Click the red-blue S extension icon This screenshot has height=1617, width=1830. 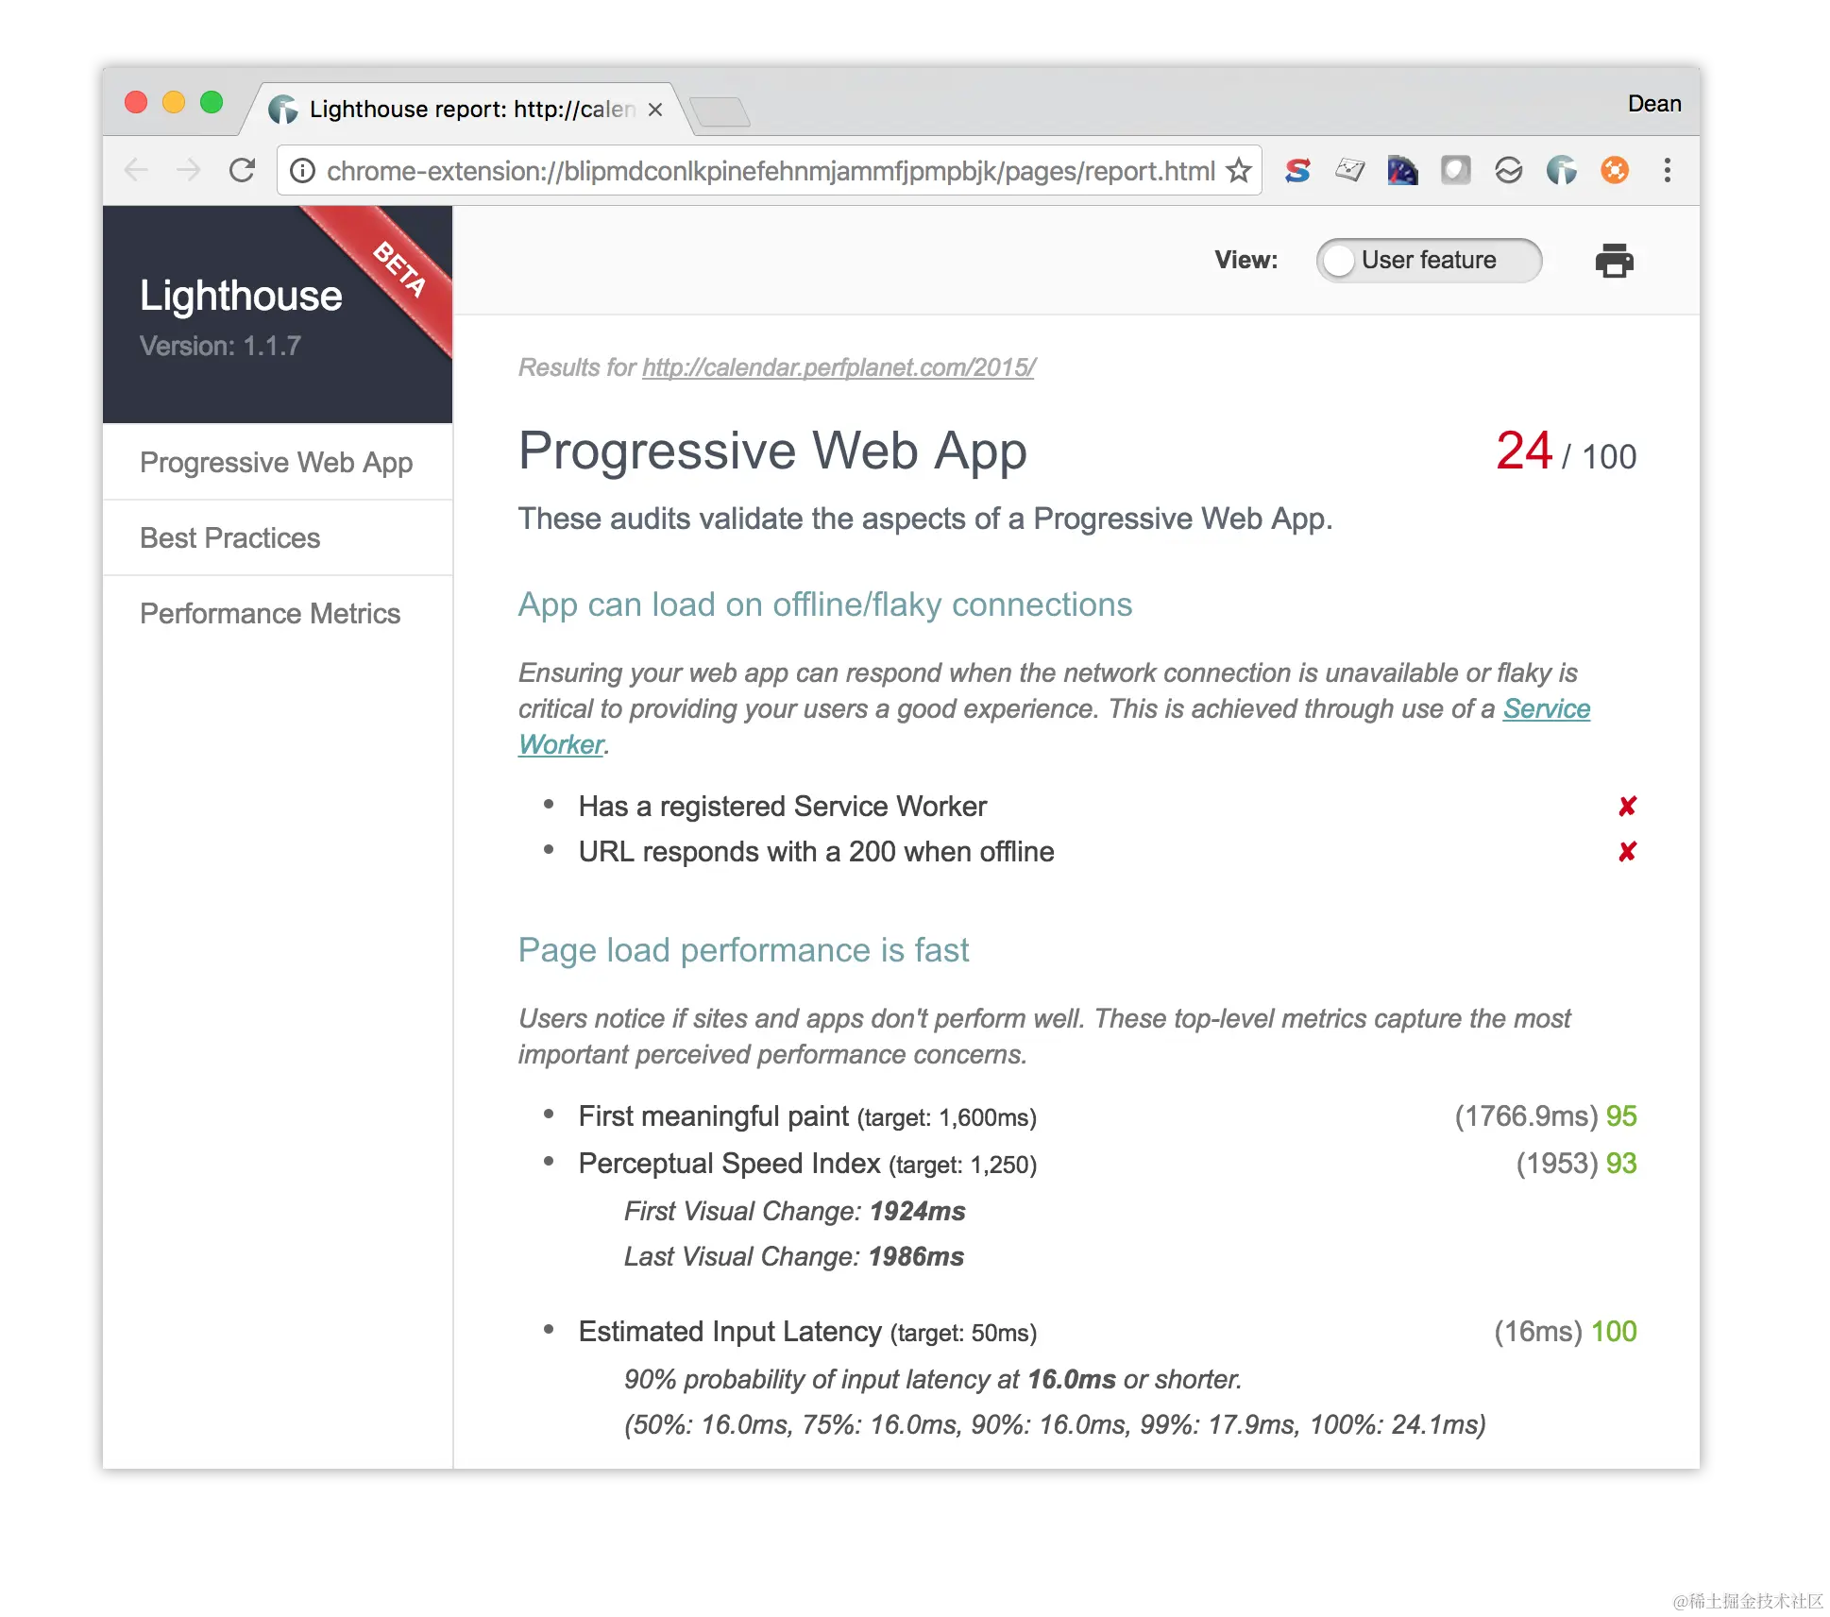tap(1297, 170)
